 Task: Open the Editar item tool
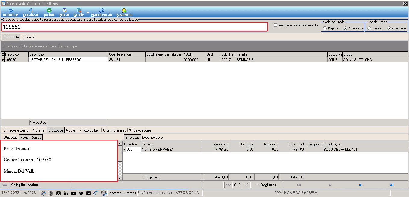coord(64,12)
